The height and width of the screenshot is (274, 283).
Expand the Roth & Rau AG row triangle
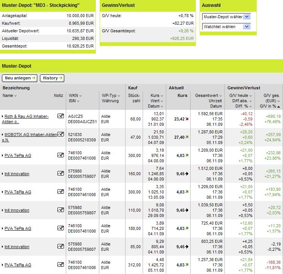click(3, 116)
